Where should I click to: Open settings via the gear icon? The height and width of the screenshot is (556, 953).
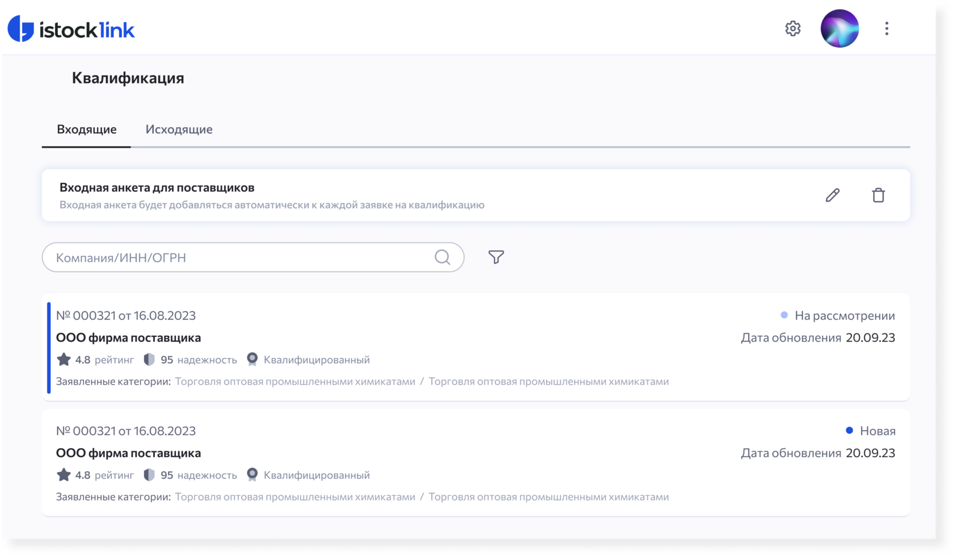pos(792,28)
